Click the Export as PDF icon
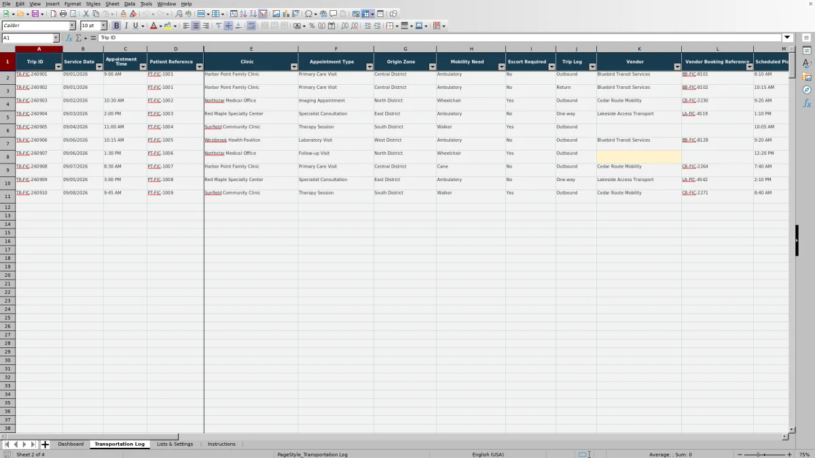 tap(54, 14)
